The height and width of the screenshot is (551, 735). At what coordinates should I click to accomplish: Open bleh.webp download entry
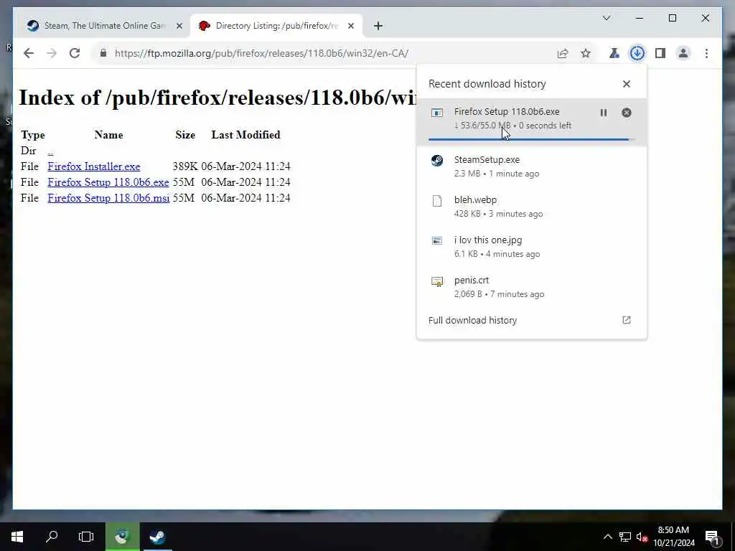[x=532, y=207]
